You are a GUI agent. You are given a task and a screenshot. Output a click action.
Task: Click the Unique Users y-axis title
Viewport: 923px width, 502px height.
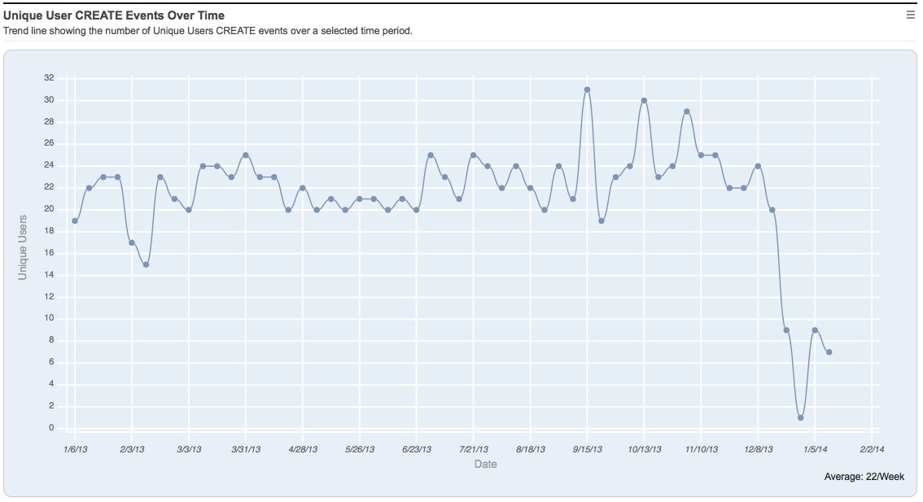click(23, 247)
